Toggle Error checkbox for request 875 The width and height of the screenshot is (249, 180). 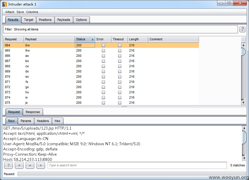103,103
